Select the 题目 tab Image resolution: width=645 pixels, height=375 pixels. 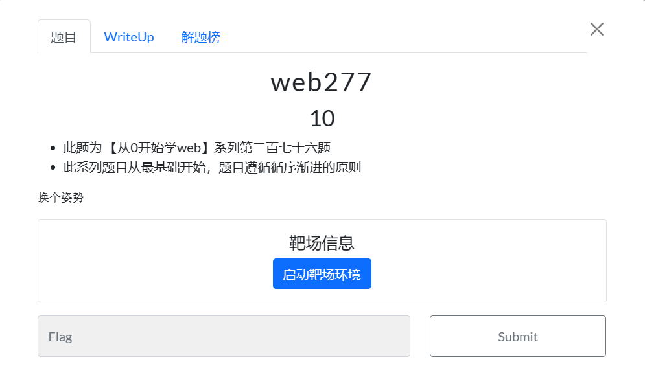tap(64, 37)
